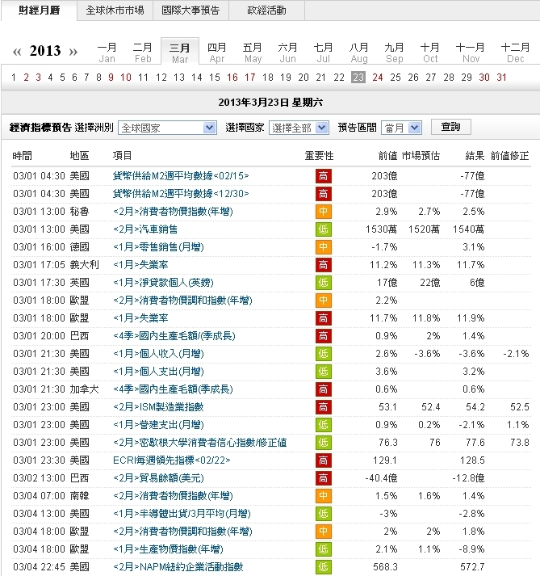Switch to 國際大事預告 tab

tap(190, 11)
